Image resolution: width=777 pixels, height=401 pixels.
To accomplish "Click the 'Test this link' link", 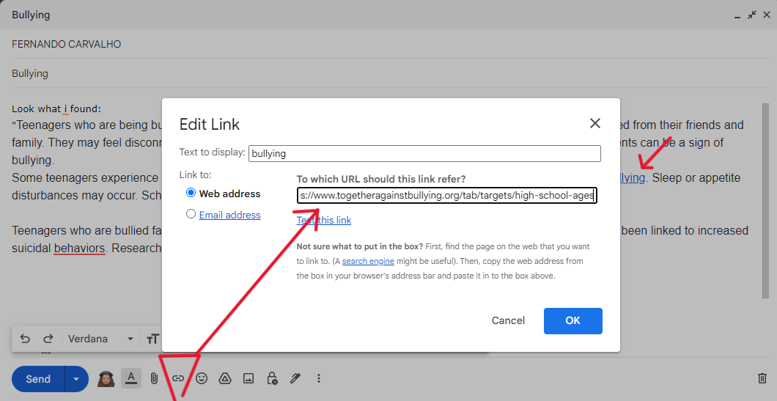I will (x=323, y=220).
